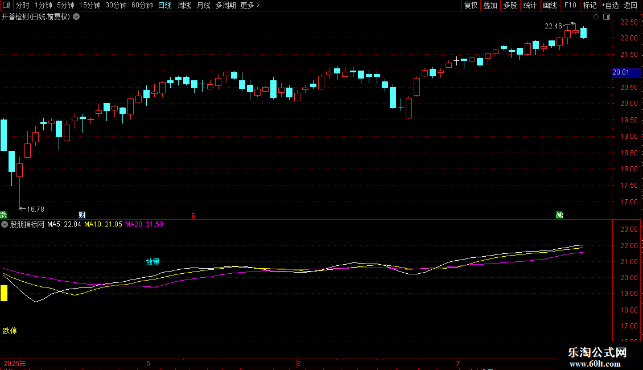Image resolution: width=643 pixels, height=370 pixels.
Task: Select the 15分钟 period
Action: coord(89,5)
